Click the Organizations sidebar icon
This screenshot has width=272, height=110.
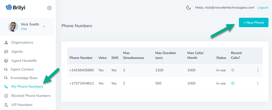[x=6, y=42]
